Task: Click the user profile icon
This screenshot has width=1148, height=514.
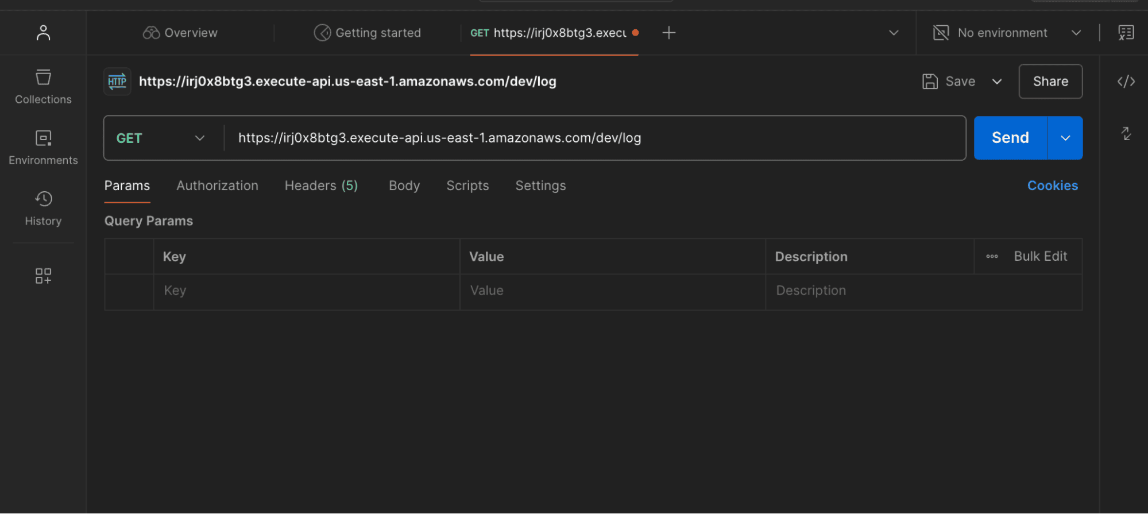Action: (43, 33)
